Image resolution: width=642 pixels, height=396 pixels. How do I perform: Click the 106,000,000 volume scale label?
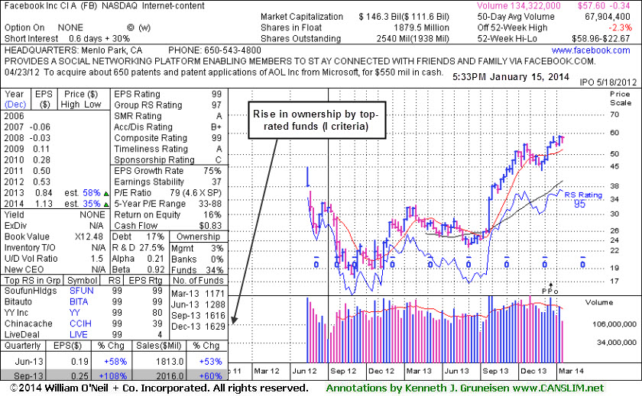coord(614,324)
